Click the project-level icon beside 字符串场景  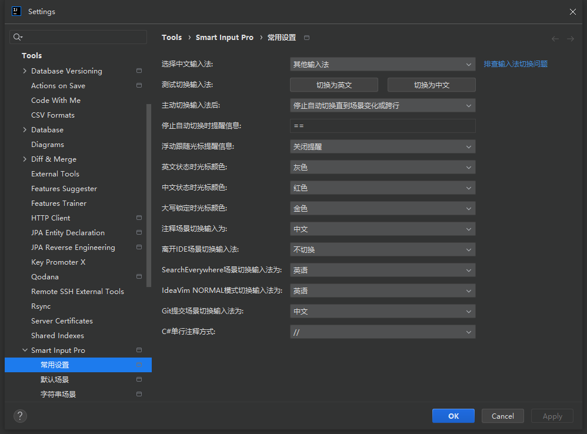[x=139, y=394]
